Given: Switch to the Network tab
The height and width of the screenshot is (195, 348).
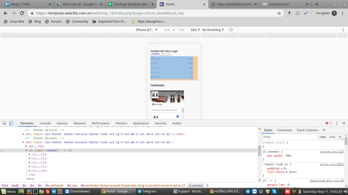Looking at the screenshot, I should coord(79,123).
